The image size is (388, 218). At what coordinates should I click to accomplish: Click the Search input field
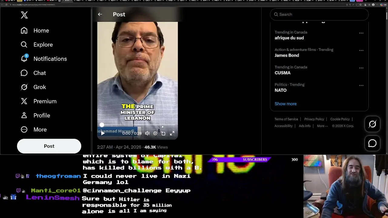tap(319, 14)
